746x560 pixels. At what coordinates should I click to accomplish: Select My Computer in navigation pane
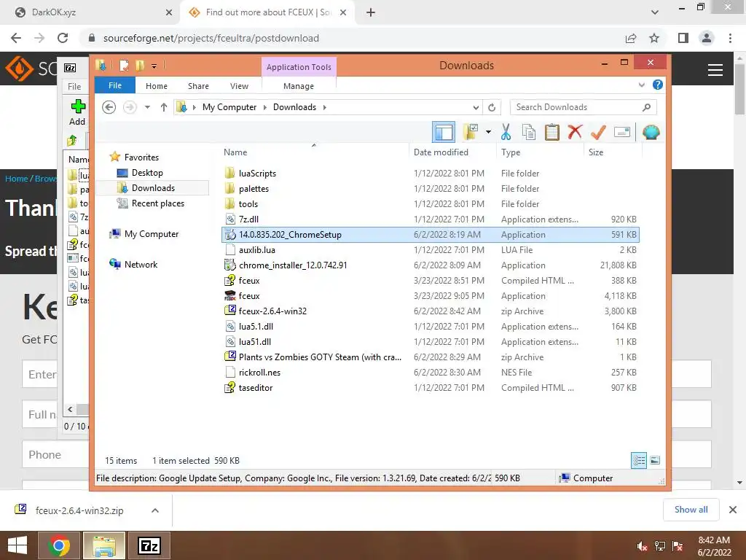click(152, 234)
